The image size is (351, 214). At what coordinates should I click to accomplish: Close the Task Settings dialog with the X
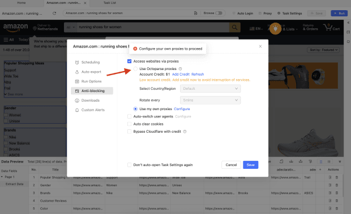pyautogui.click(x=260, y=46)
